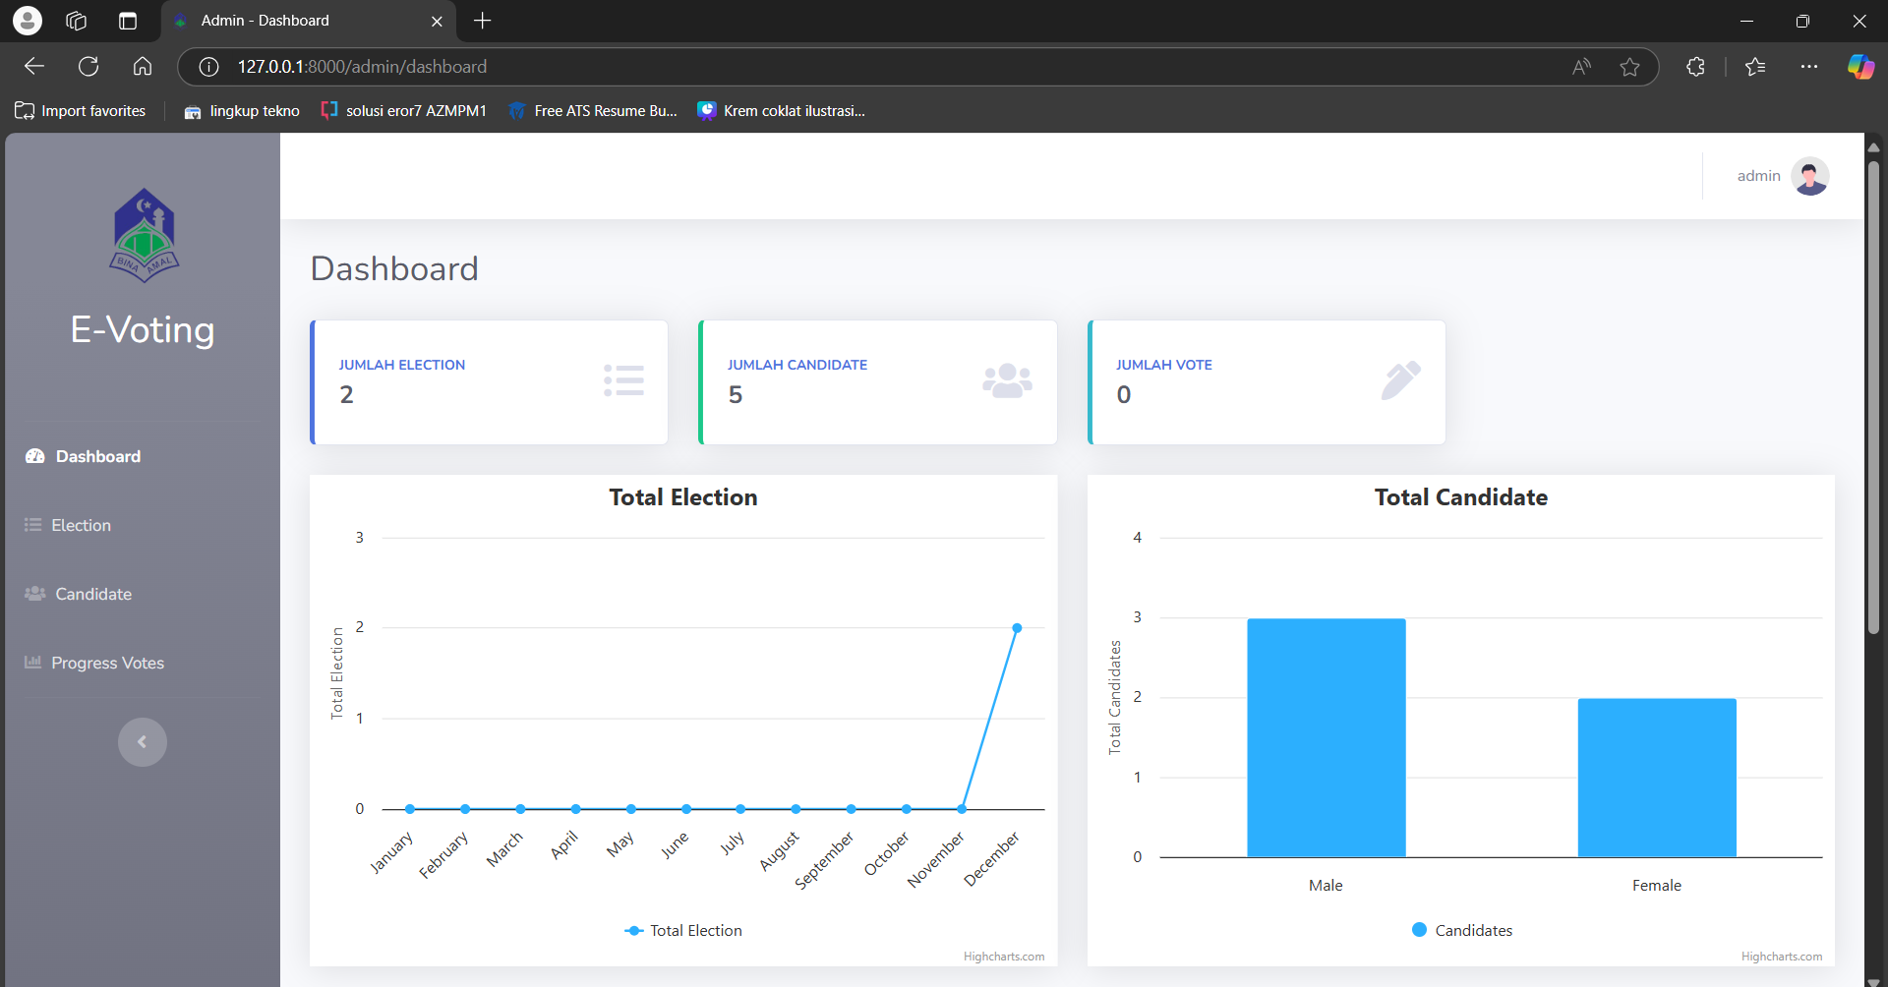
Task: Open the Election menu item
Action: click(x=81, y=525)
